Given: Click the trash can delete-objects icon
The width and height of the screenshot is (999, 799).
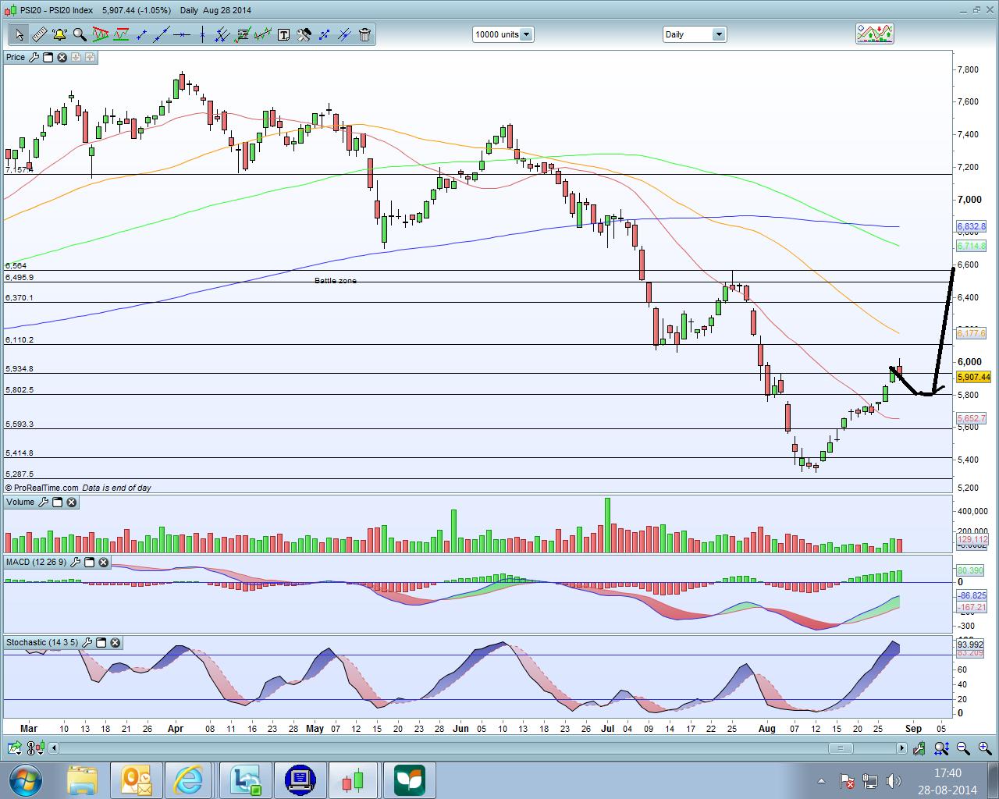Looking at the screenshot, I should tap(364, 34).
